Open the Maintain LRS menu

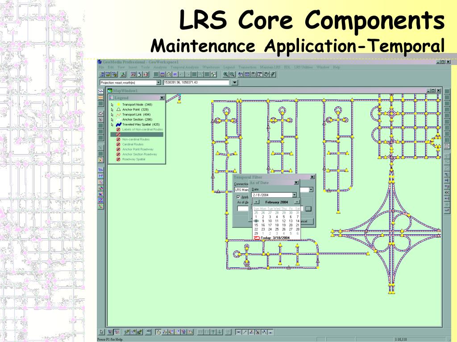pos(270,67)
